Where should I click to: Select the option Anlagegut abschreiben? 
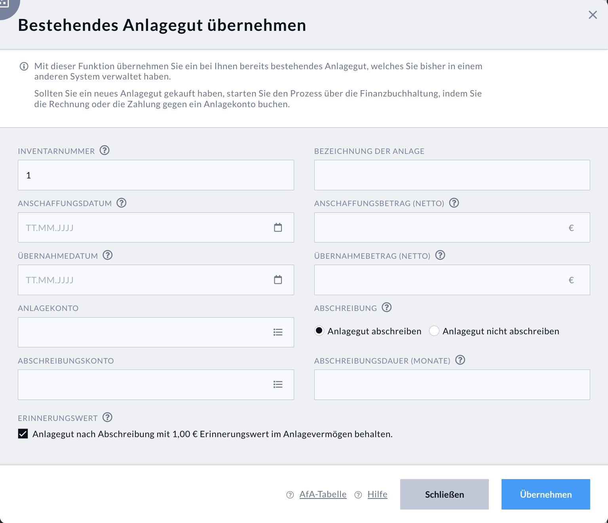coord(319,331)
